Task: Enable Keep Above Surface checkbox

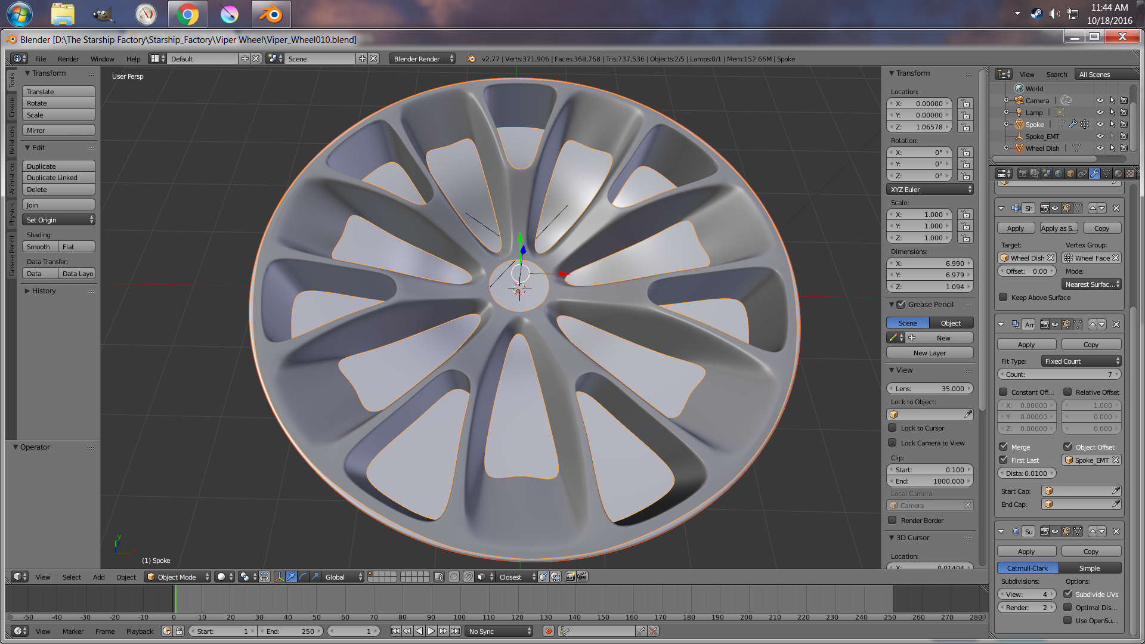Action: pyautogui.click(x=1003, y=297)
